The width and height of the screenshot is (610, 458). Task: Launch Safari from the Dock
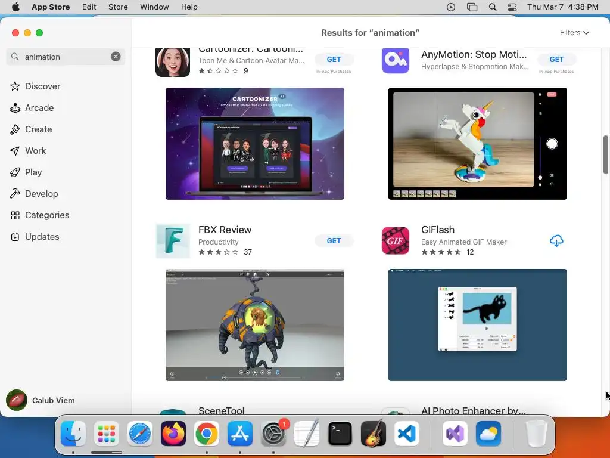140,434
